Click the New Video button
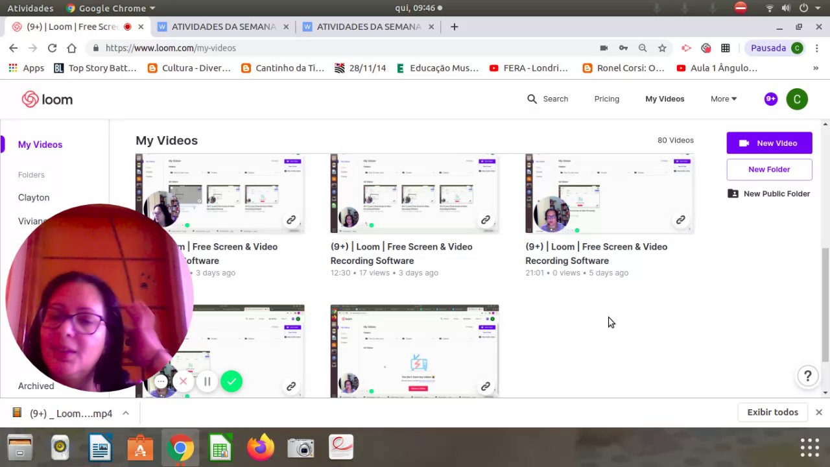Image resolution: width=830 pixels, height=467 pixels. click(x=769, y=143)
